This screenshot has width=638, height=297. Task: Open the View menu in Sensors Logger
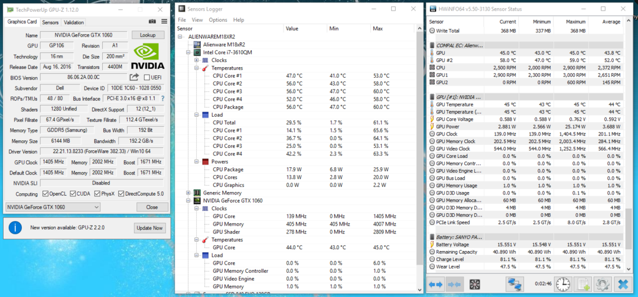(x=198, y=20)
